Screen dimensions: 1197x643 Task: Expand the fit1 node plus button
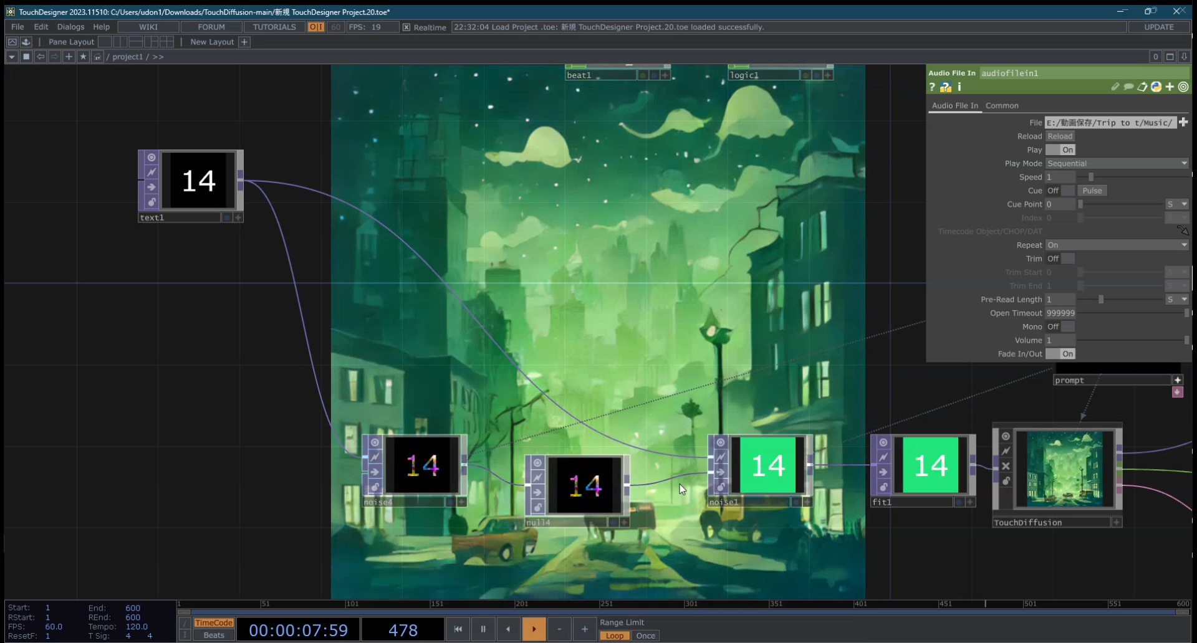point(970,502)
